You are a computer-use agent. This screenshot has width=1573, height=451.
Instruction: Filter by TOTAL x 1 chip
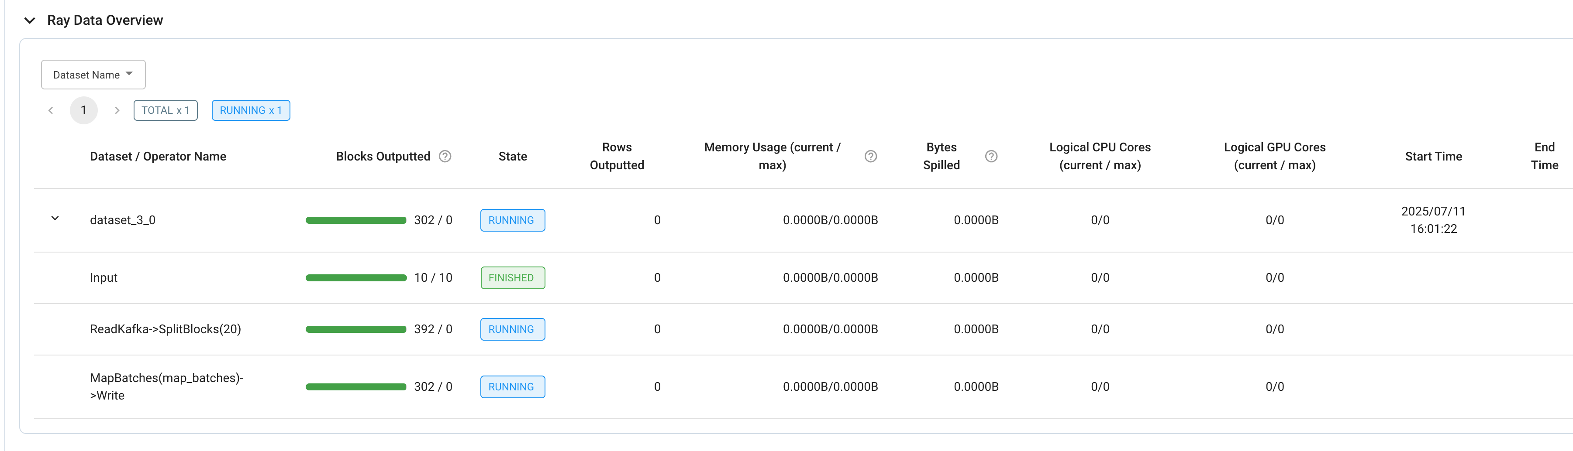click(166, 110)
